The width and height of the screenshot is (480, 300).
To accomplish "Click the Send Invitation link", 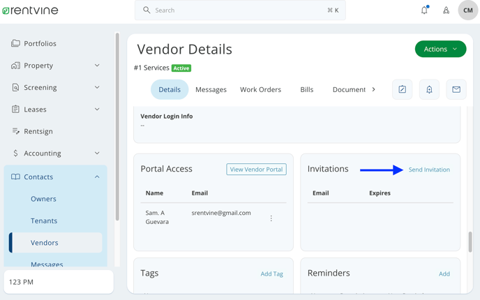I will [x=429, y=170].
